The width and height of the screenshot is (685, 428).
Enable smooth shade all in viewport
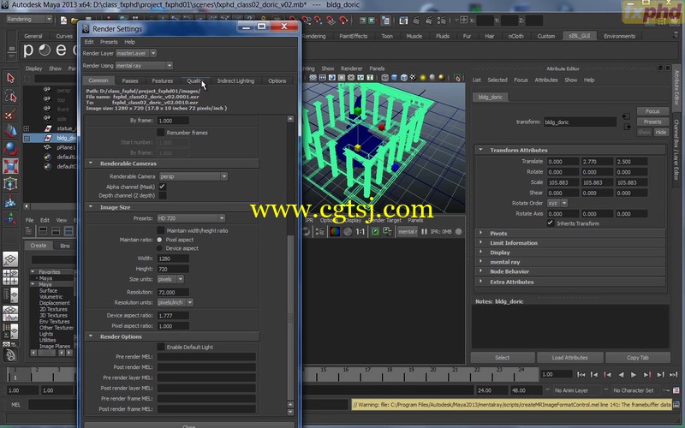pos(395,78)
